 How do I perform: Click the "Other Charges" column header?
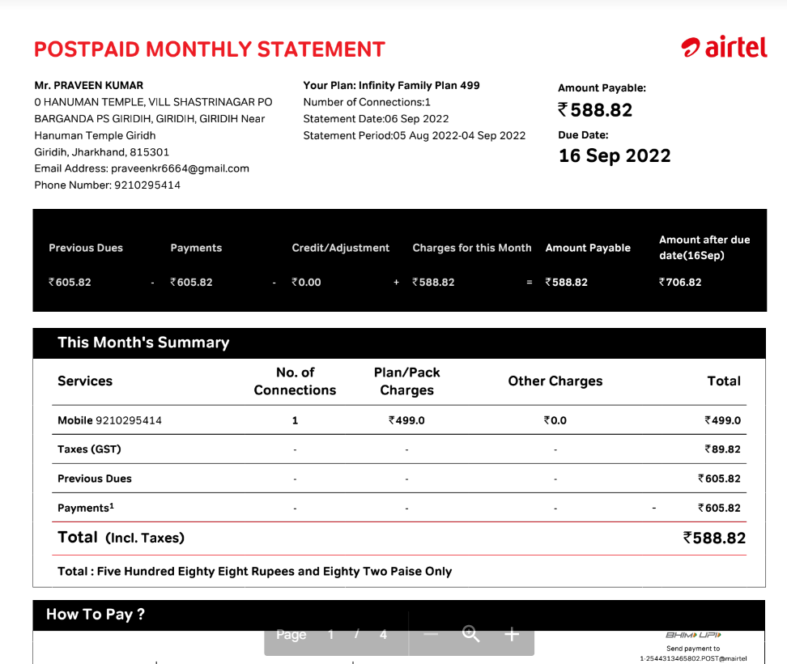[555, 381]
